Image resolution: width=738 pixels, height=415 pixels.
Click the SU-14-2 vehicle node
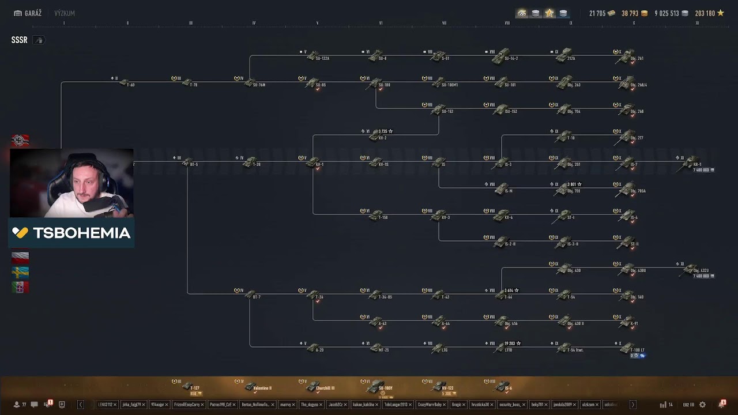(503, 56)
